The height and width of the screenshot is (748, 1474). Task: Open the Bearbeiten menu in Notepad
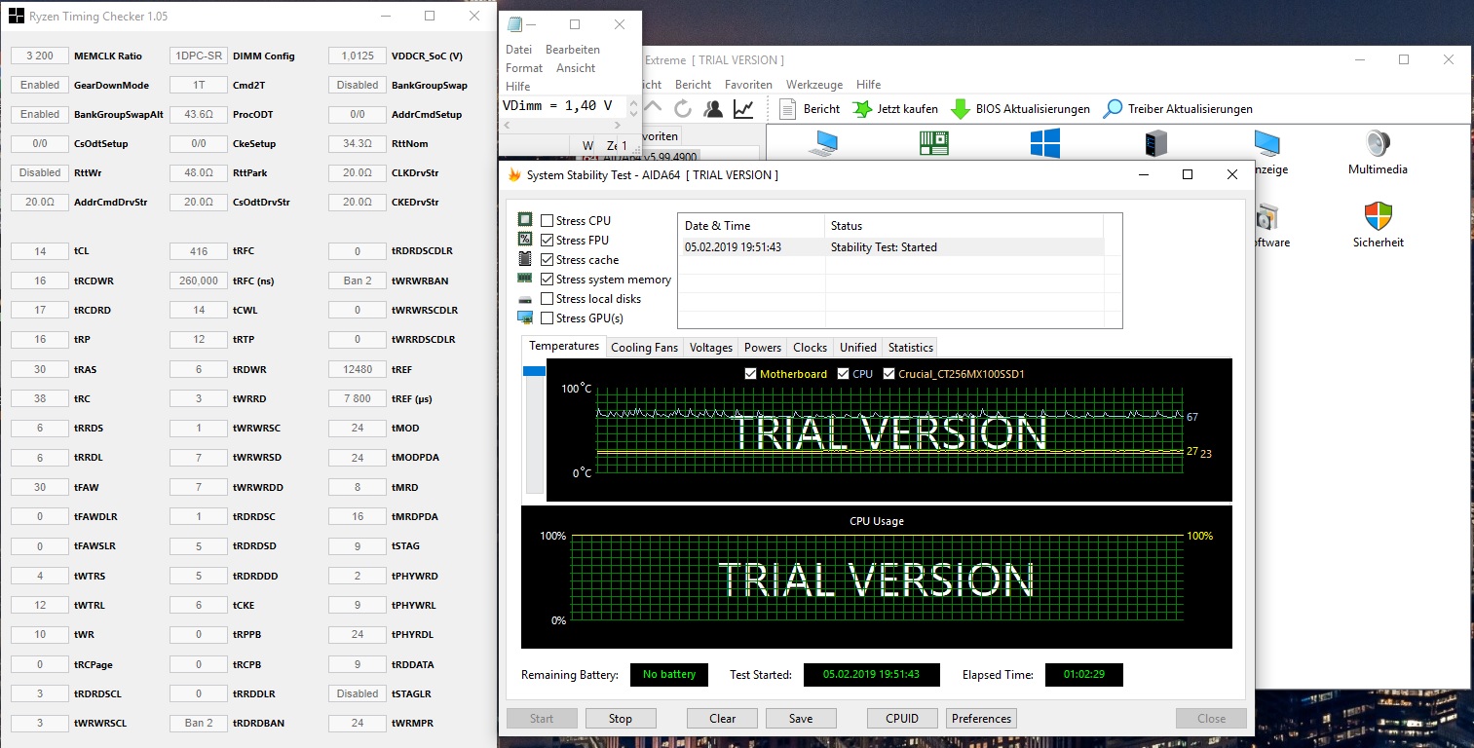tap(573, 49)
